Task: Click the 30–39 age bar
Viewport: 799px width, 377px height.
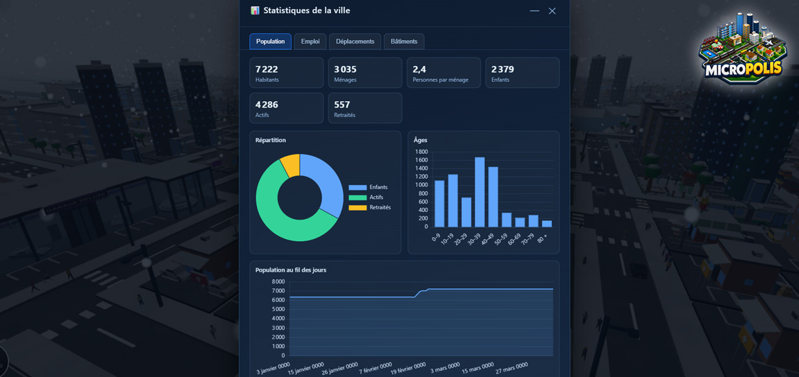Action: coord(480,192)
